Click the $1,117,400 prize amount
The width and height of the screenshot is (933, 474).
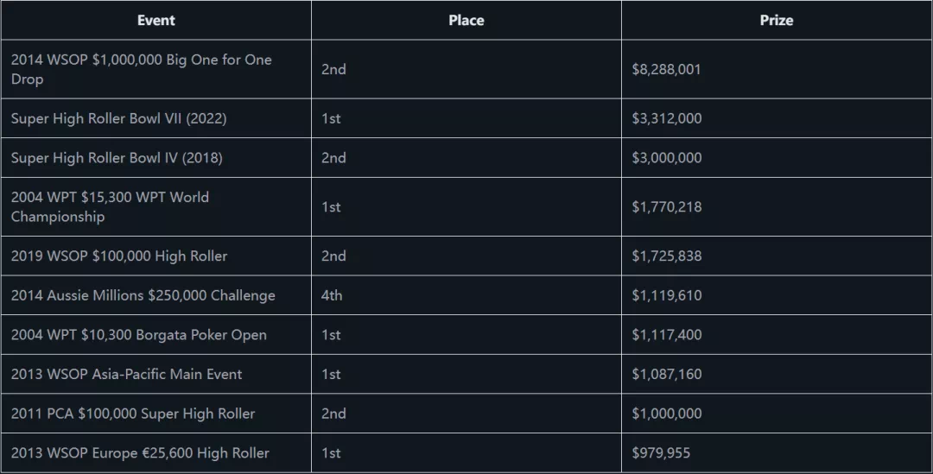[666, 335]
